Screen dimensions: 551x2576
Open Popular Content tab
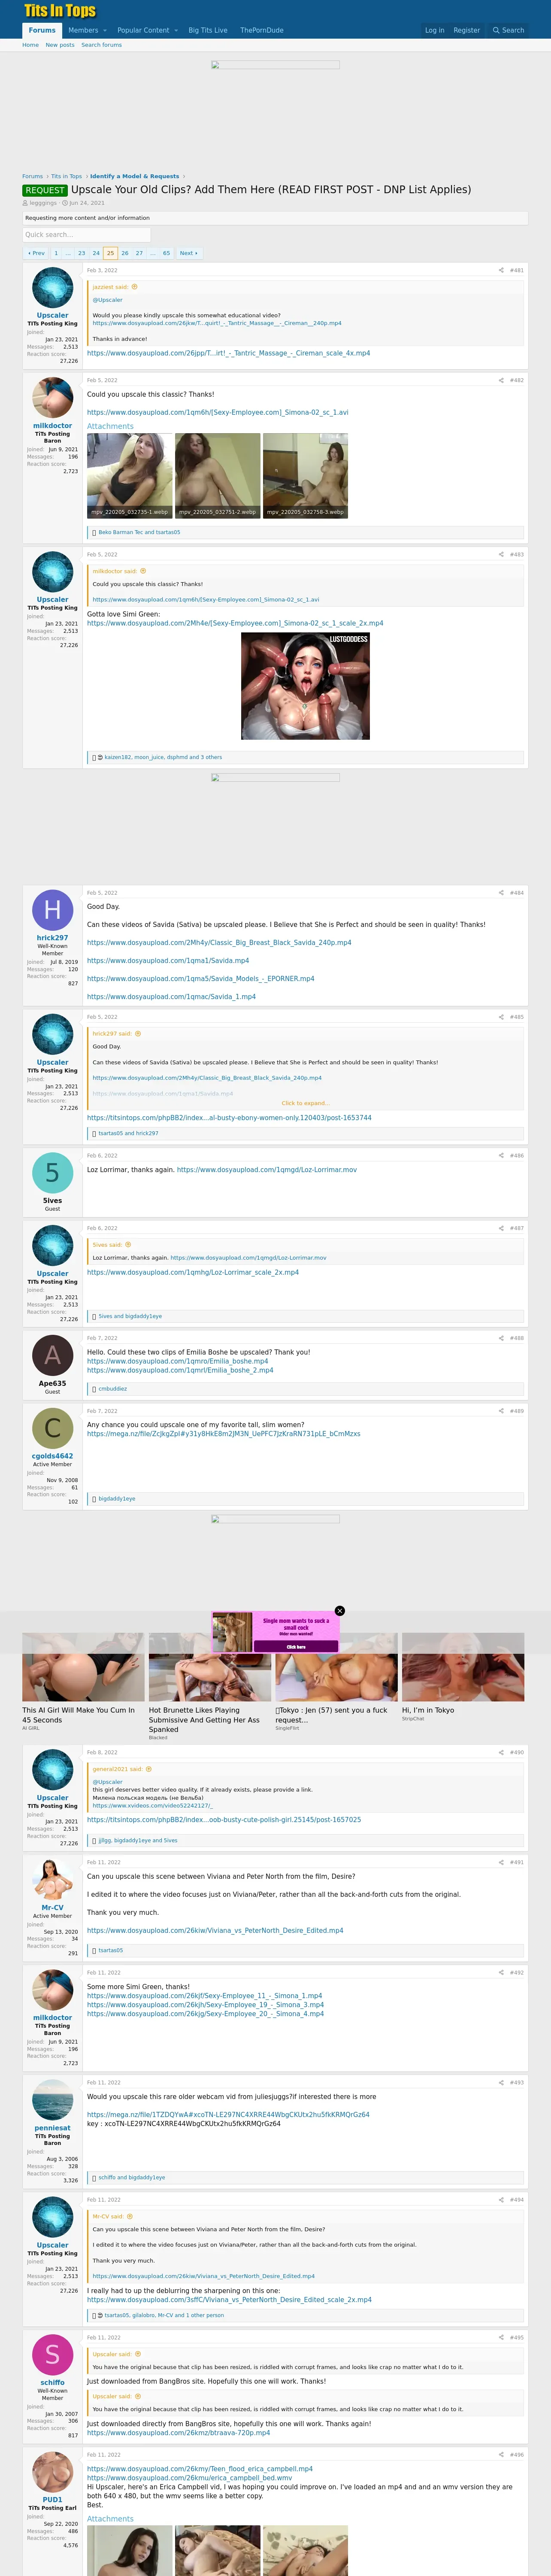[143, 30]
